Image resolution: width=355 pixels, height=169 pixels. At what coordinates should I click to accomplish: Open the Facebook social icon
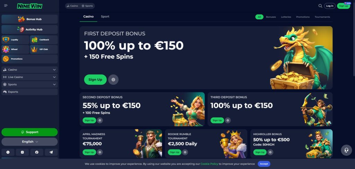(37, 152)
